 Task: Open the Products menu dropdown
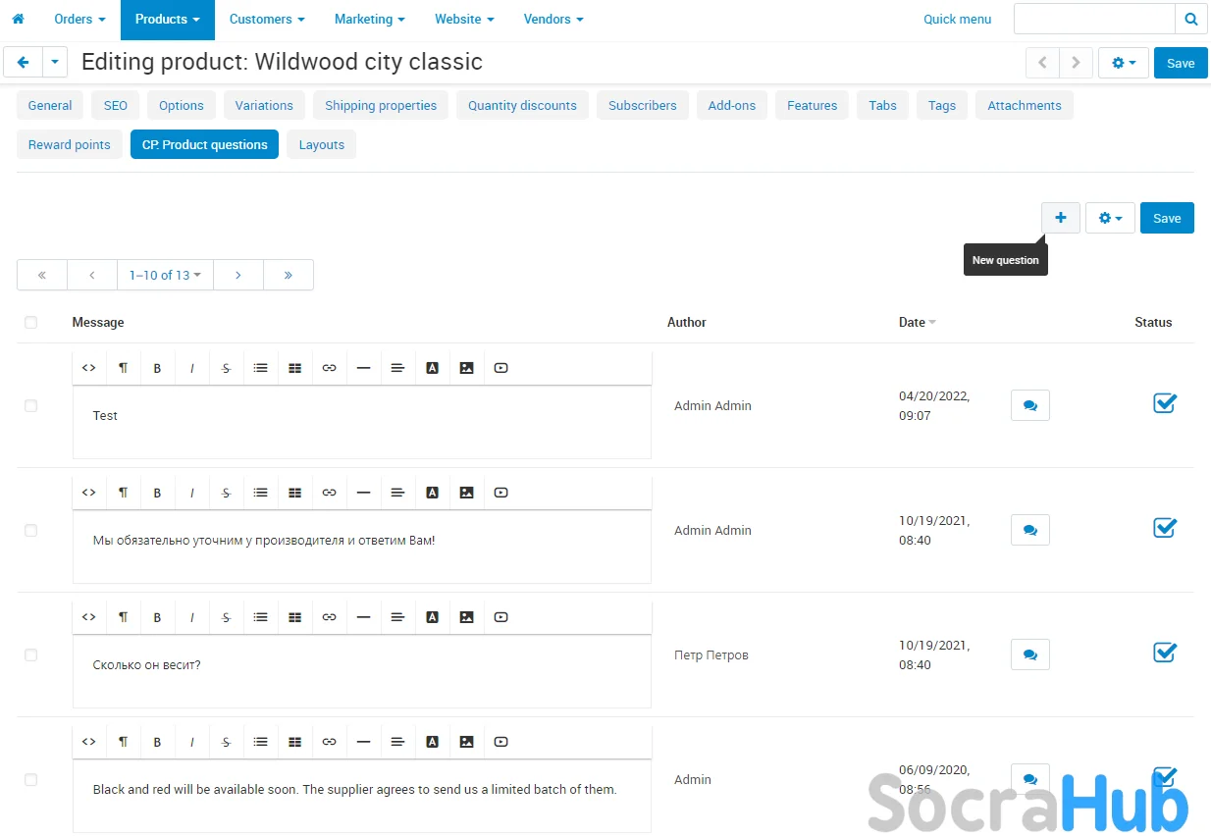point(167,19)
